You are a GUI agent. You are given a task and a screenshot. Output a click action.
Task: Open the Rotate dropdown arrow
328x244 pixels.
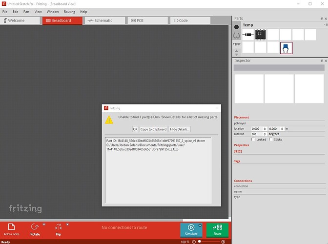coord(44,224)
